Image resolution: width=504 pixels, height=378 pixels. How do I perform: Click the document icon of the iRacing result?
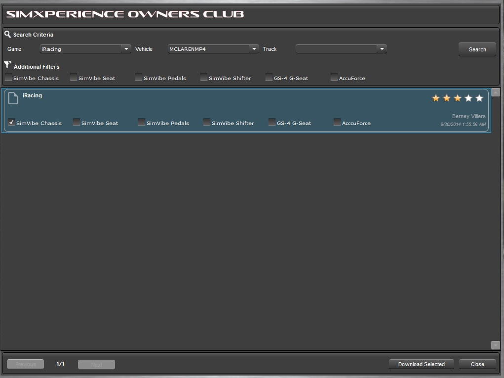pyautogui.click(x=13, y=98)
